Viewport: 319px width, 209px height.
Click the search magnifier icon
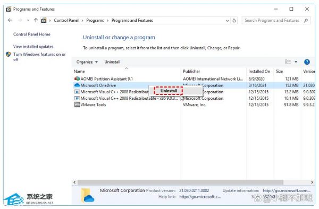[x=306, y=20]
